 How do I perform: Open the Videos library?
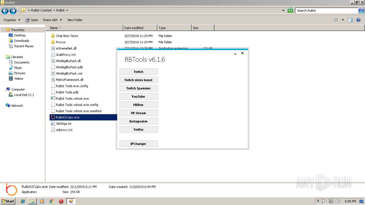pyautogui.click(x=19, y=79)
